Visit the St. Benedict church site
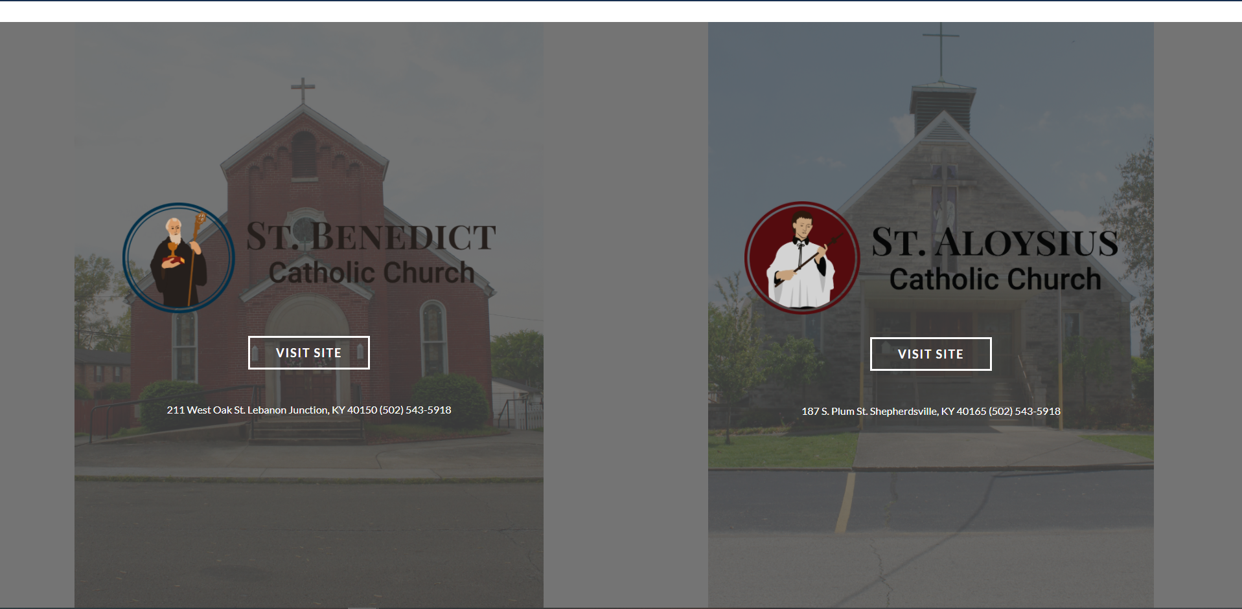The image size is (1242, 609). 309,353
